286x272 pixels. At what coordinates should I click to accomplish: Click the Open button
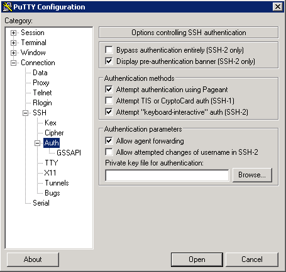point(197,259)
